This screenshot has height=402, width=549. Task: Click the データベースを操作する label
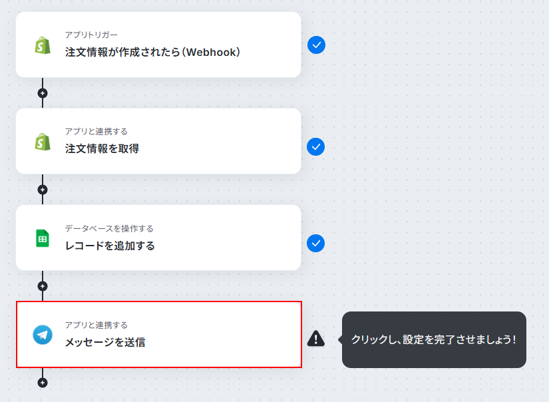pyautogui.click(x=109, y=228)
